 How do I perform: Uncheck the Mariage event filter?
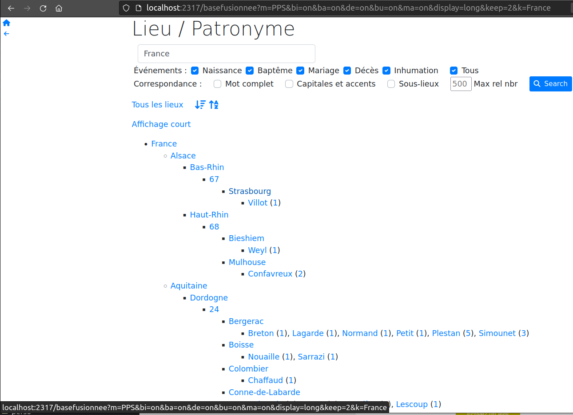tap(300, 70)
